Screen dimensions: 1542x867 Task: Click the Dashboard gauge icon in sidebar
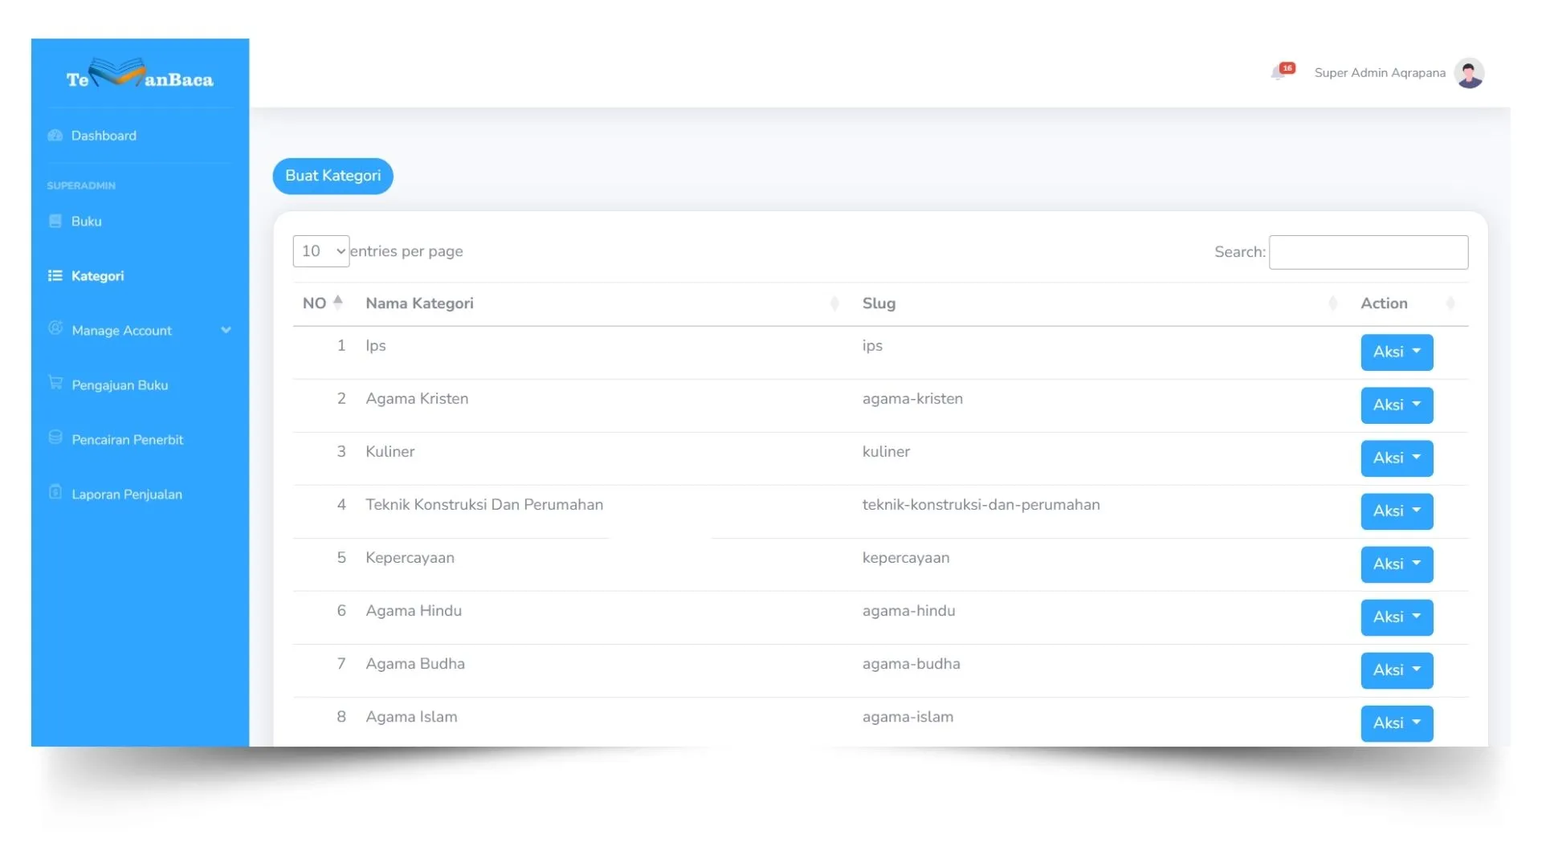click(55, 136)
